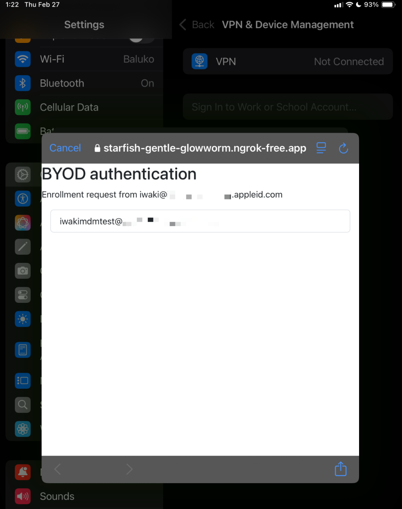Go forward with the browser forward arrow

point(130,469)
